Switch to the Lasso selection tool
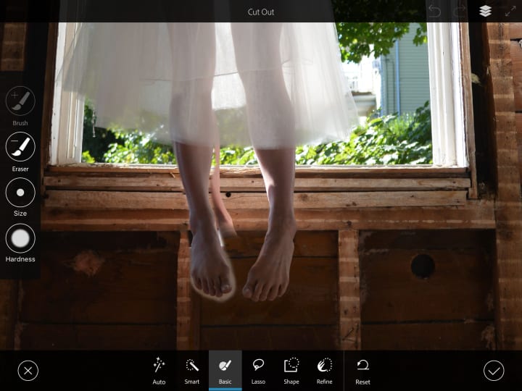This screenshot has width=522, height=391. [258, 371]
